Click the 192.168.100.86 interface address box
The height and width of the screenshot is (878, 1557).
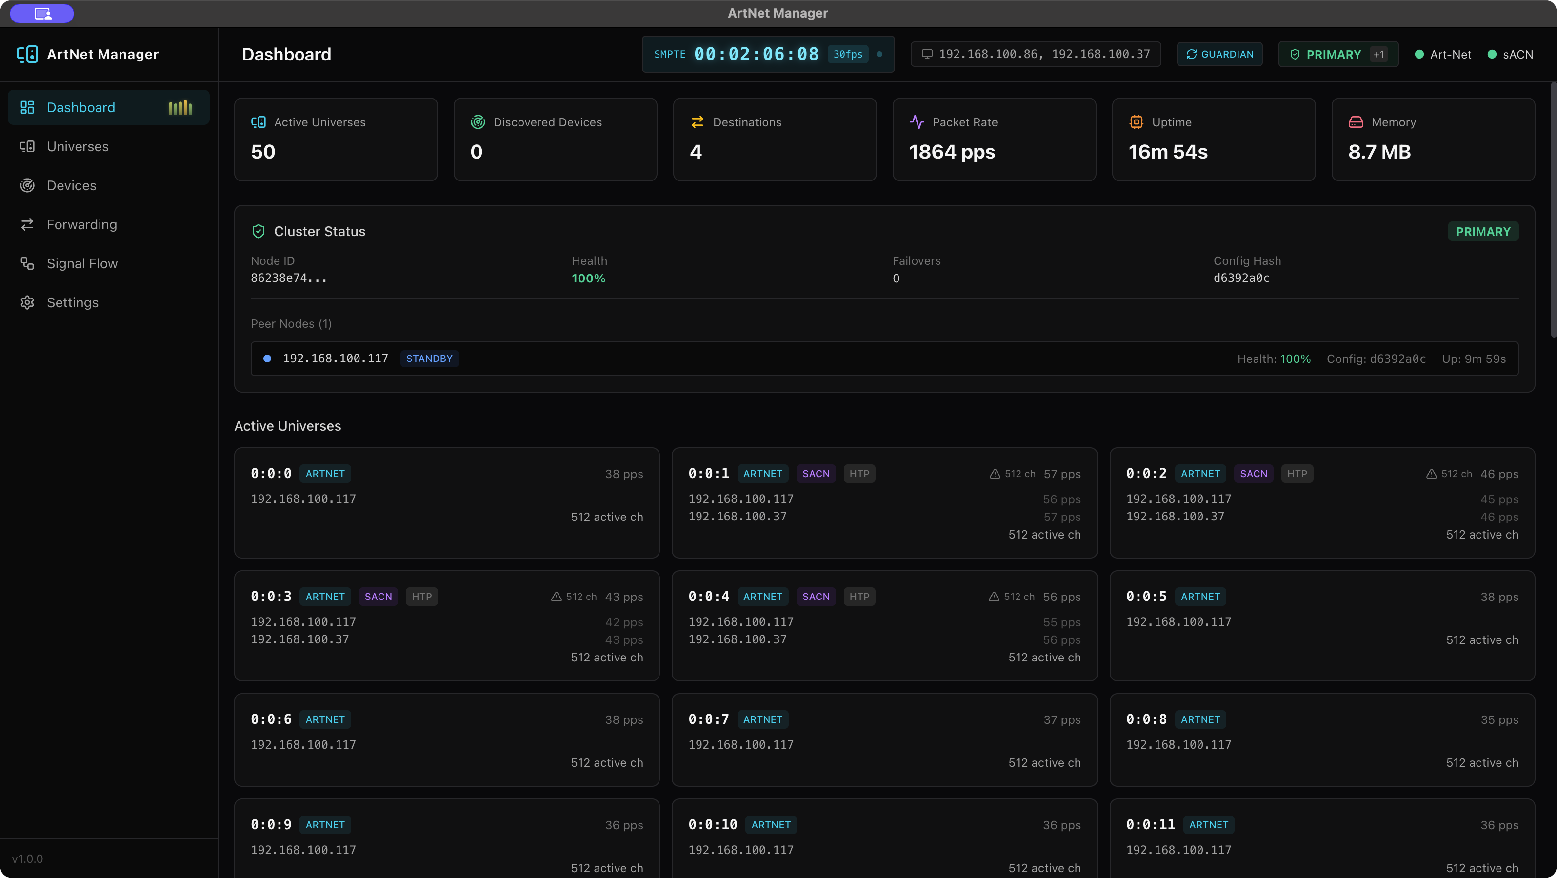click(x=1036, y=54)
